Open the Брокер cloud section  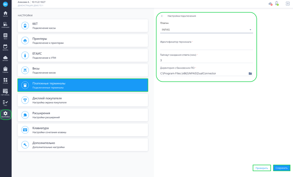tap(5, 58)
